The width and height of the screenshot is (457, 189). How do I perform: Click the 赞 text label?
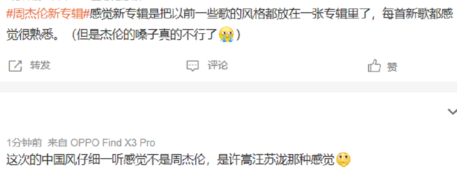pos(392,67)
